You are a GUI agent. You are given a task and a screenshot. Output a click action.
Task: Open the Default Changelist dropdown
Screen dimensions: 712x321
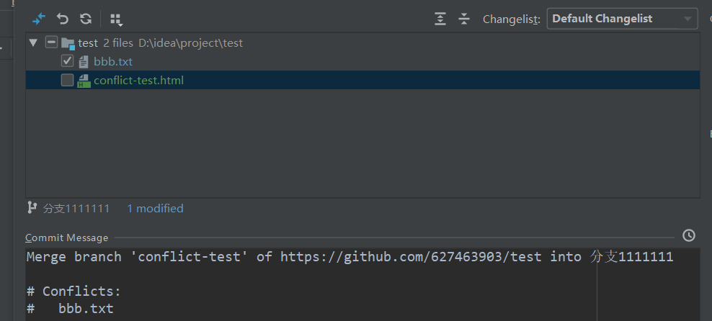click(622, 19)
